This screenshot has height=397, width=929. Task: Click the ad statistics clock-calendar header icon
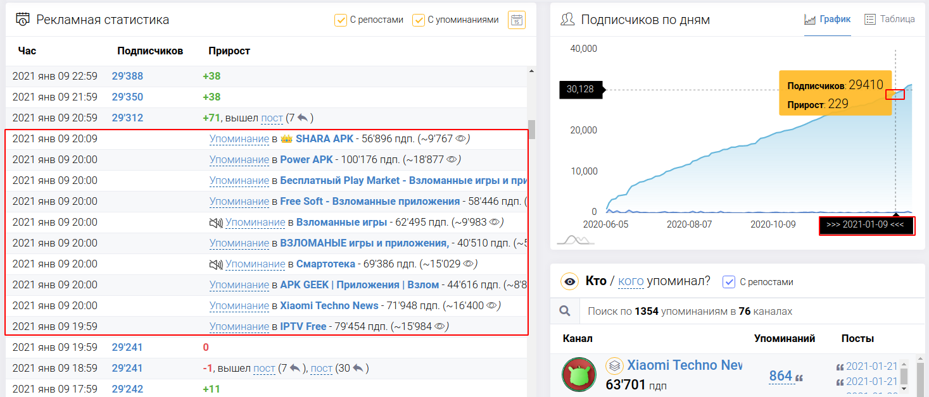coord(23,20)
